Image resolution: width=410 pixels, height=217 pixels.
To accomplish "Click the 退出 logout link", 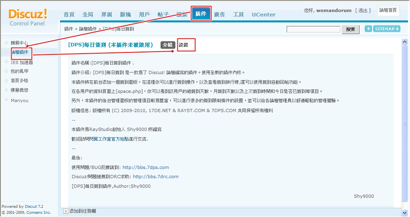I will tap(363, 10).
